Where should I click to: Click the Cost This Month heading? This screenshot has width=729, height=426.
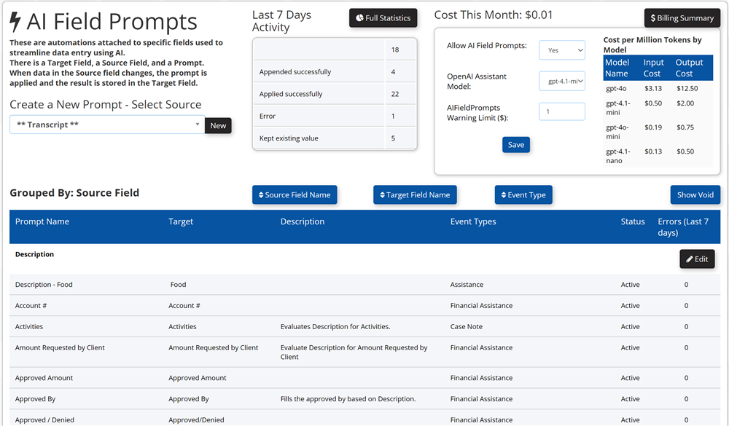tap(494, 15)
